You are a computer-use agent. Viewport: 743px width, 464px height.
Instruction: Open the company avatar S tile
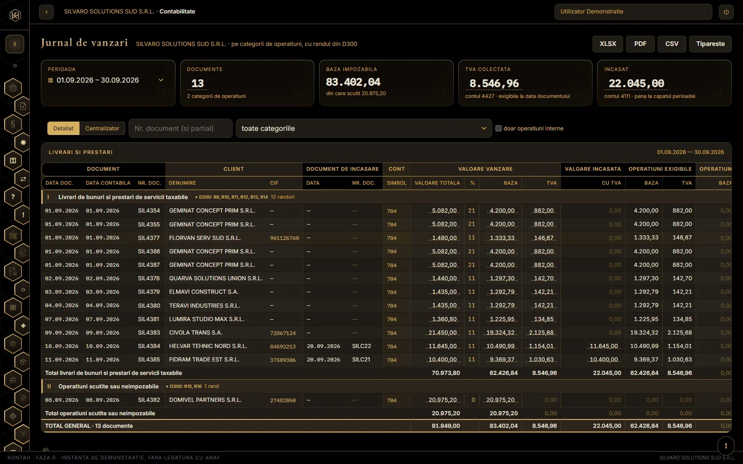click(x=15, y=44)
